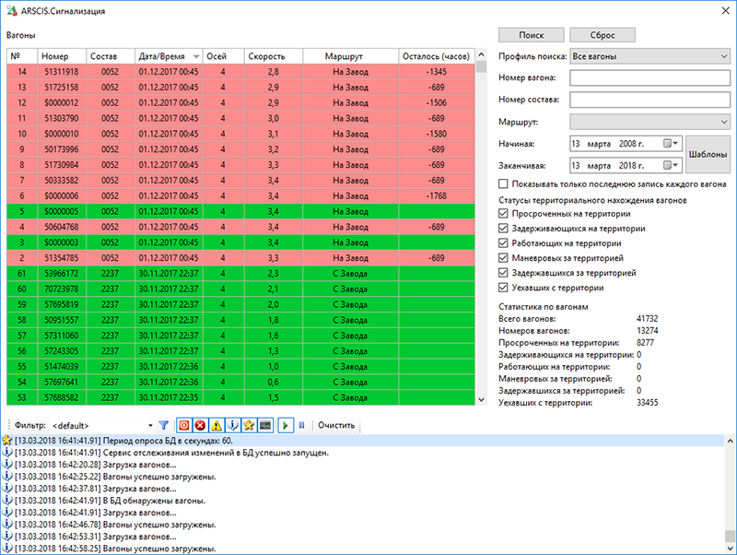Sort by Осталось (часов) column header
This screenshot has height=555, width=737.
[x=437, y=56]
